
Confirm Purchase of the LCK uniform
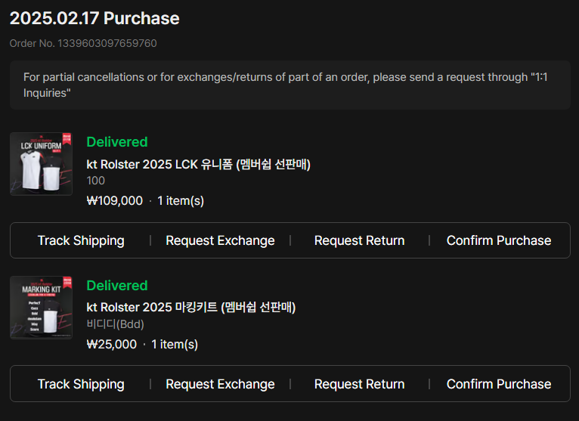click(x=499, y=240)
